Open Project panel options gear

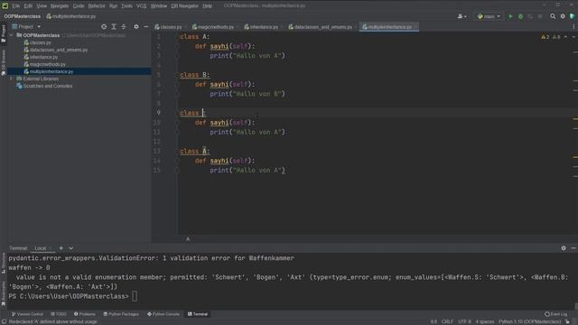136,26
